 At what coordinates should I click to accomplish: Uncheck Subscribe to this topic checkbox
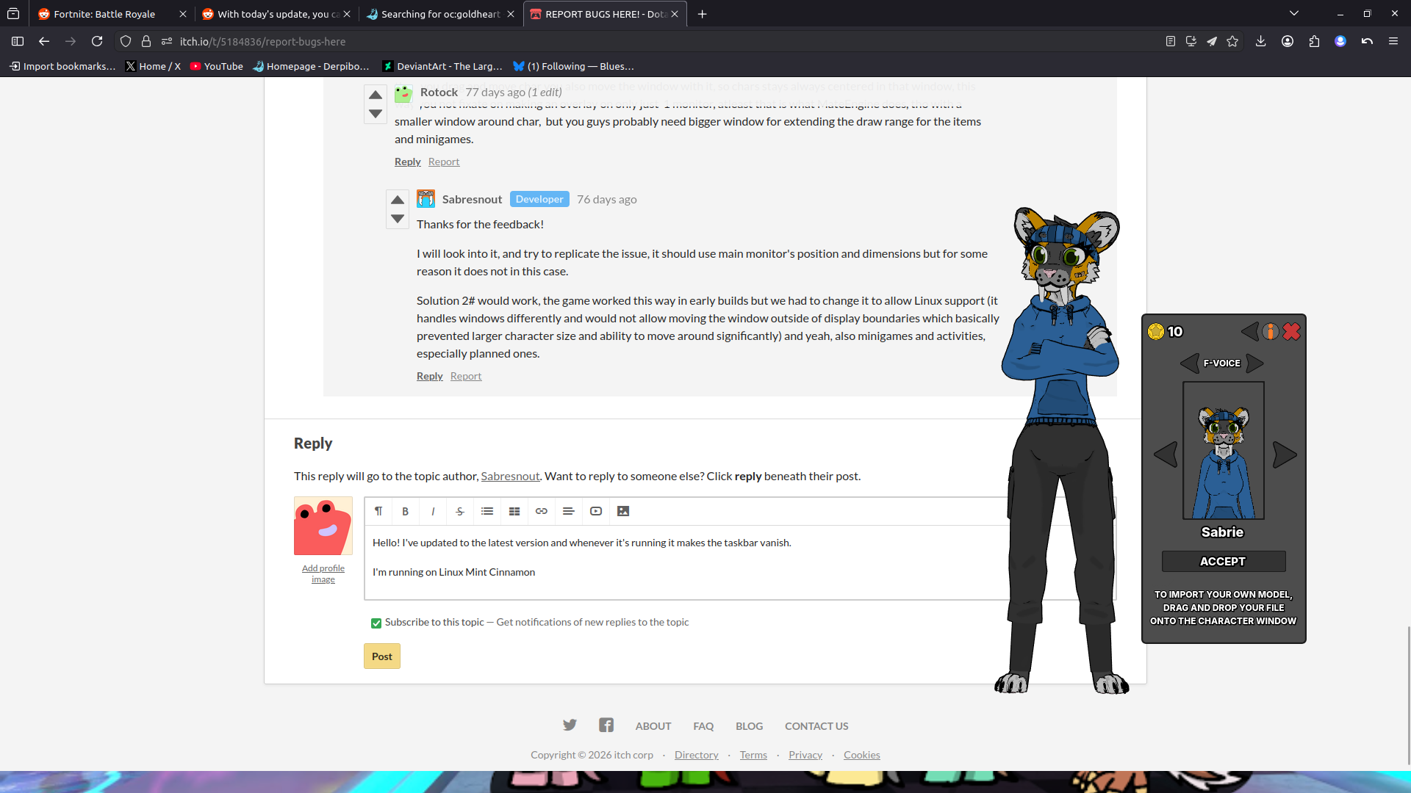tap(376, 623)
